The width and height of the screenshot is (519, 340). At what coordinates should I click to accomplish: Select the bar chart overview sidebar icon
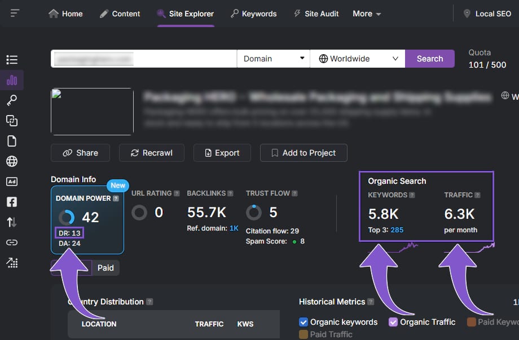pos(12,80)
